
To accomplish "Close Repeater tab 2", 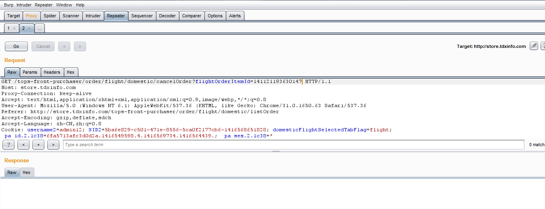I will (x=29, y=28).
